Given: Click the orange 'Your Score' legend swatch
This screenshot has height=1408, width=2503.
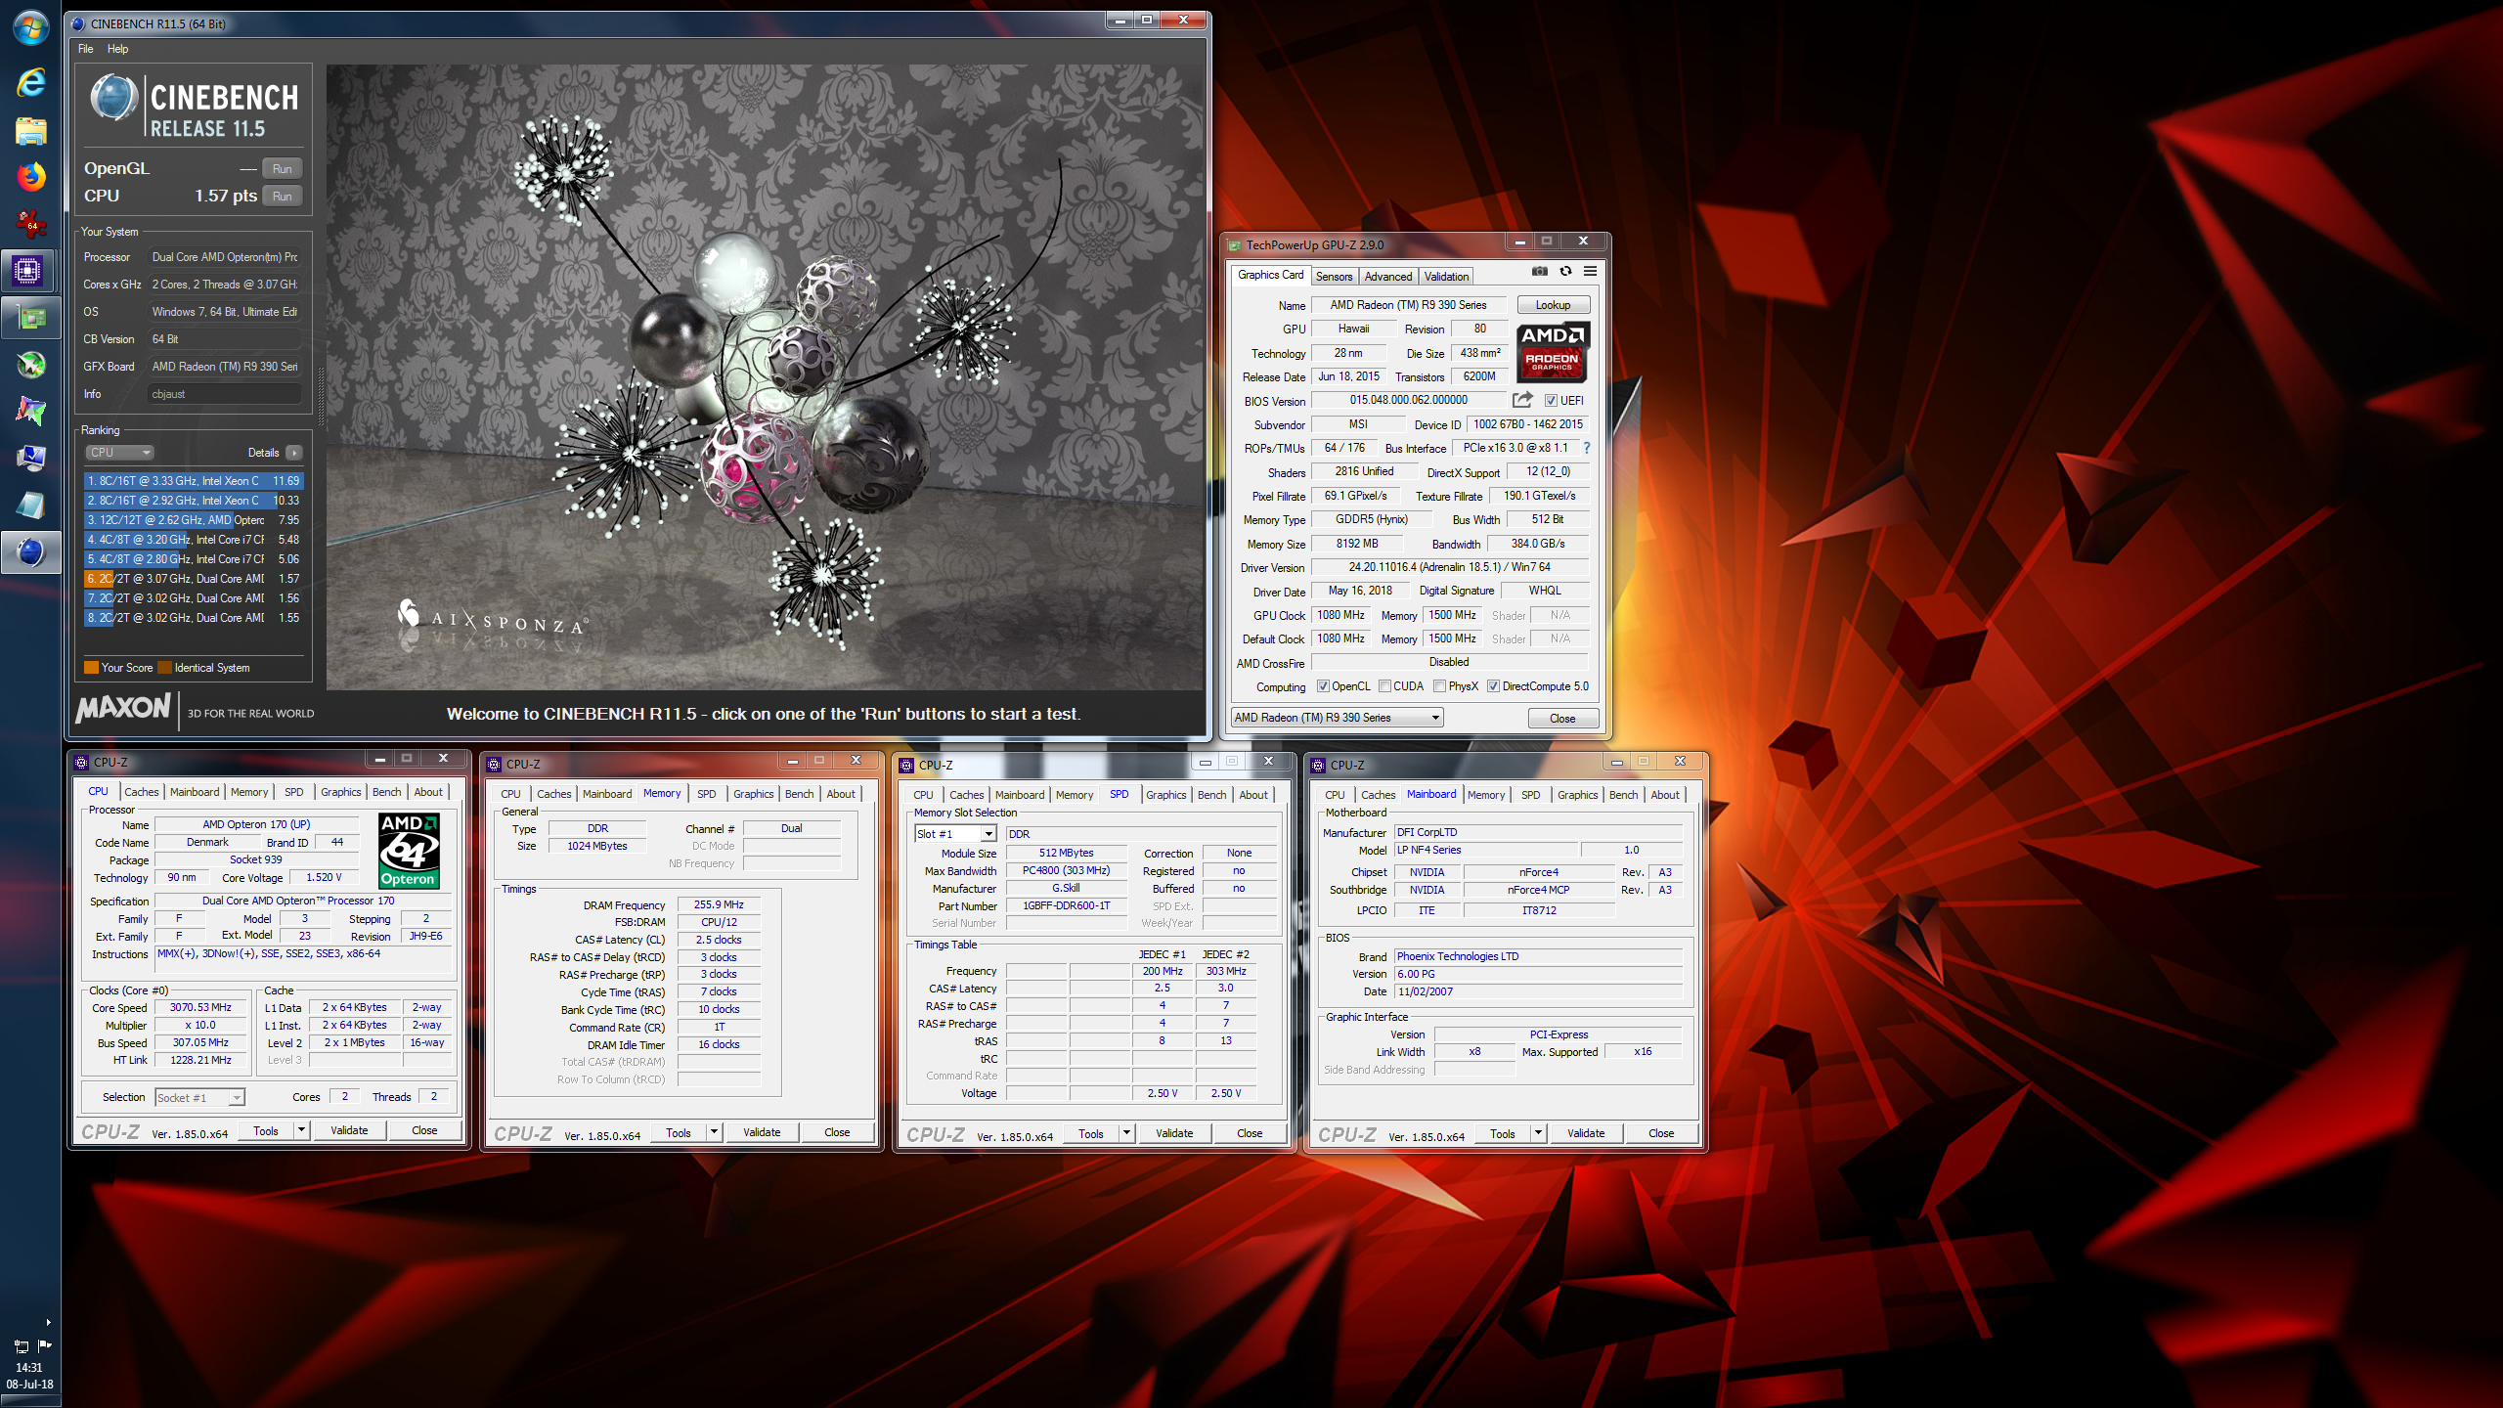Looking at the screenshot, I should (92, 668).
